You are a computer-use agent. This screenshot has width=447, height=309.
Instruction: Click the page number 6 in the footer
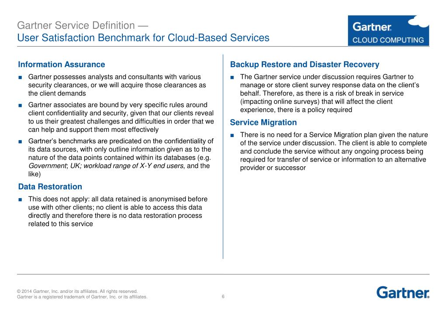click(x=223, y=296)
